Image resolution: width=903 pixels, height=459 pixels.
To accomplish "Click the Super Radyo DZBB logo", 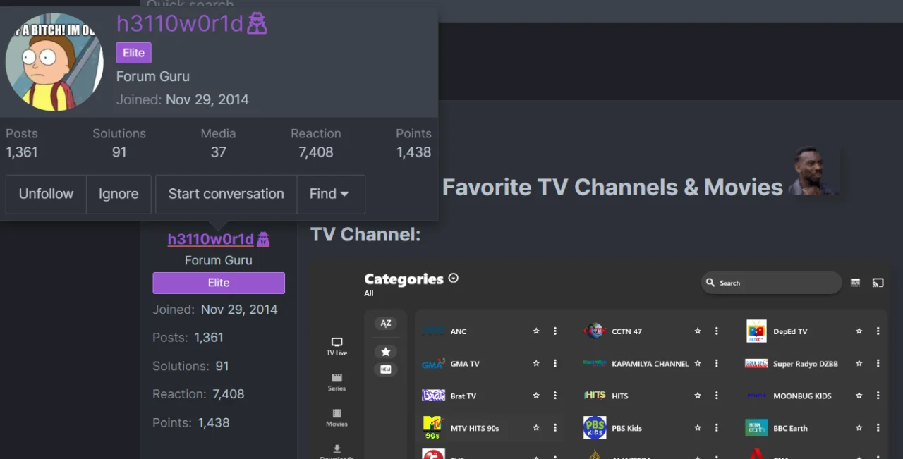I will point(756,364).
